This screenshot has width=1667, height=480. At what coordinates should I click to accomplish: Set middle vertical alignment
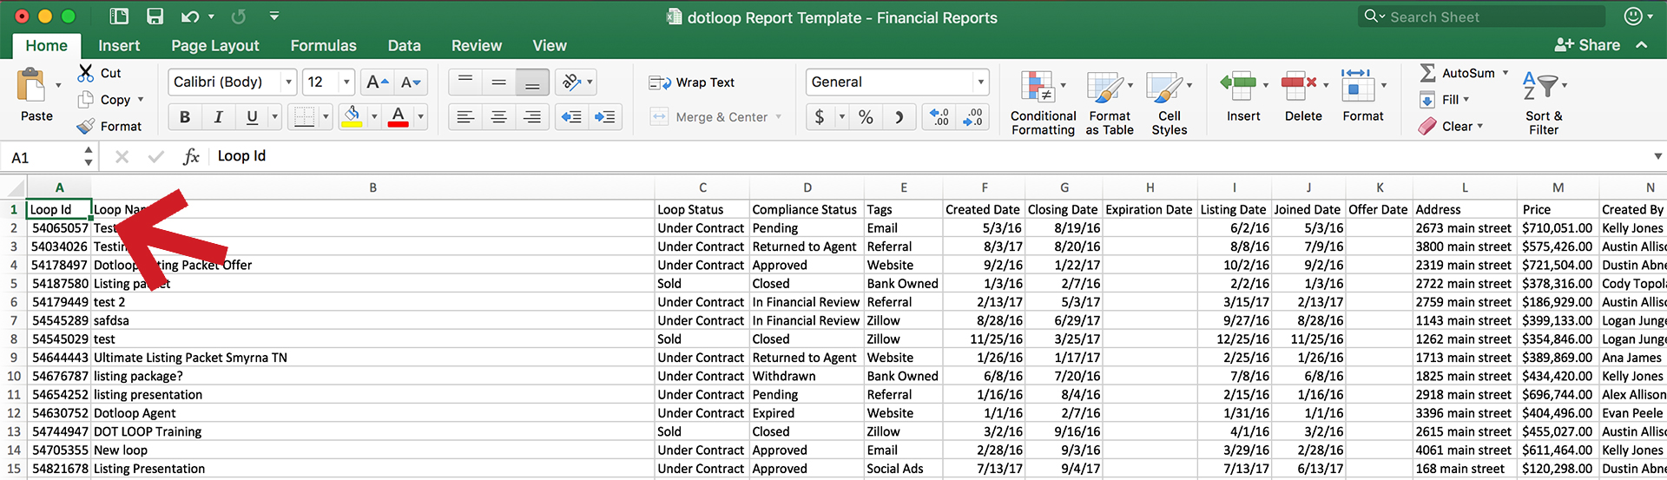(x=498, y=82)
